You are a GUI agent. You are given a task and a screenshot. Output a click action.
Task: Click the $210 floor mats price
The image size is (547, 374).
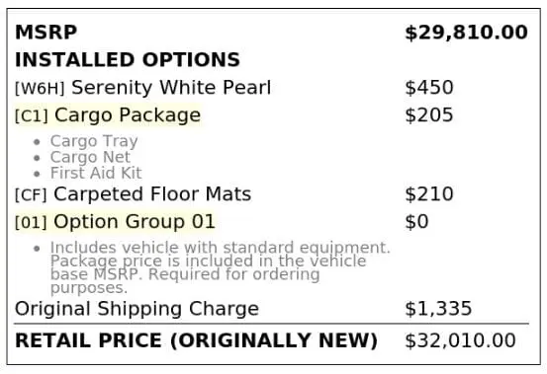(x=429, y=194)
